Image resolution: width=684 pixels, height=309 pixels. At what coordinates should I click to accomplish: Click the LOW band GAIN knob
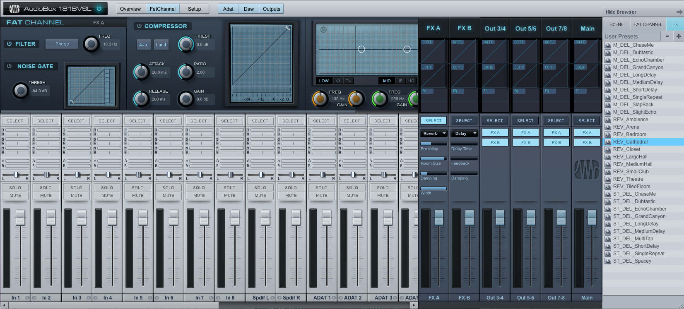(x=356, y=98)
